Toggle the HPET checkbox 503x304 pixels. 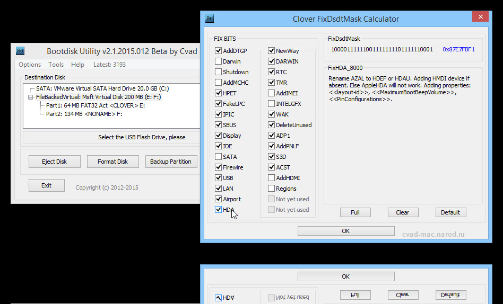(x=218, y=93)
